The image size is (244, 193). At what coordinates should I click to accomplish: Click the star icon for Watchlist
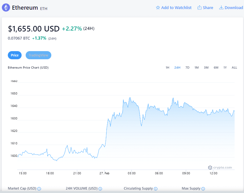point(158,7)
